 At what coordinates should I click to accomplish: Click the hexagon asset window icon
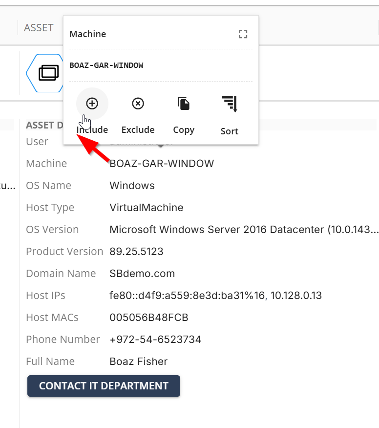click(45, 73)
